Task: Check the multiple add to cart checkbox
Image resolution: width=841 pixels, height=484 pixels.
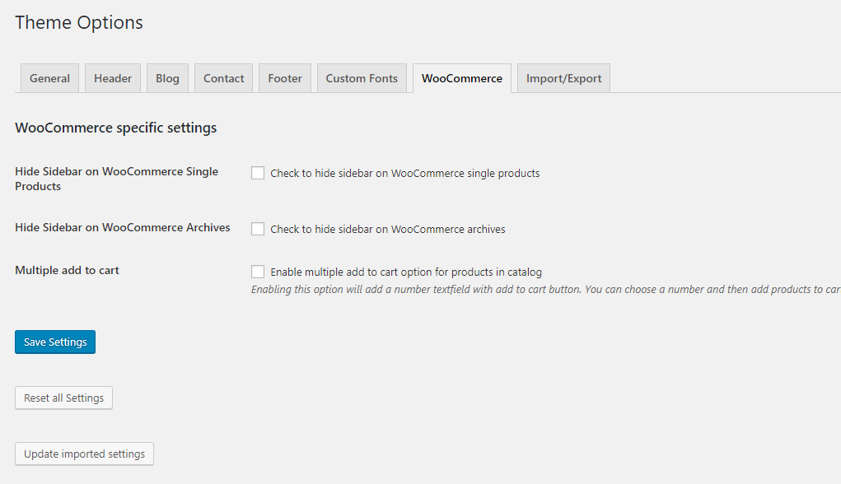Action: pyautogui.click(x=258, y=272)
